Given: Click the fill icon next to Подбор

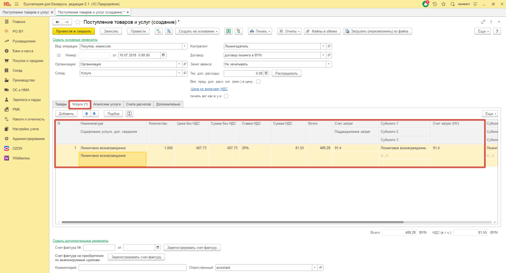Looking at the screenshot, I should click(x=129, y=114).
